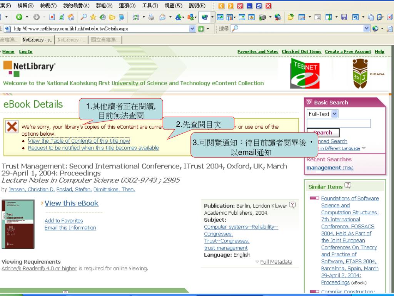The image size is (394, 296).
Task: Click the Mail envelope toolbar icon
Action: point(163,17)
